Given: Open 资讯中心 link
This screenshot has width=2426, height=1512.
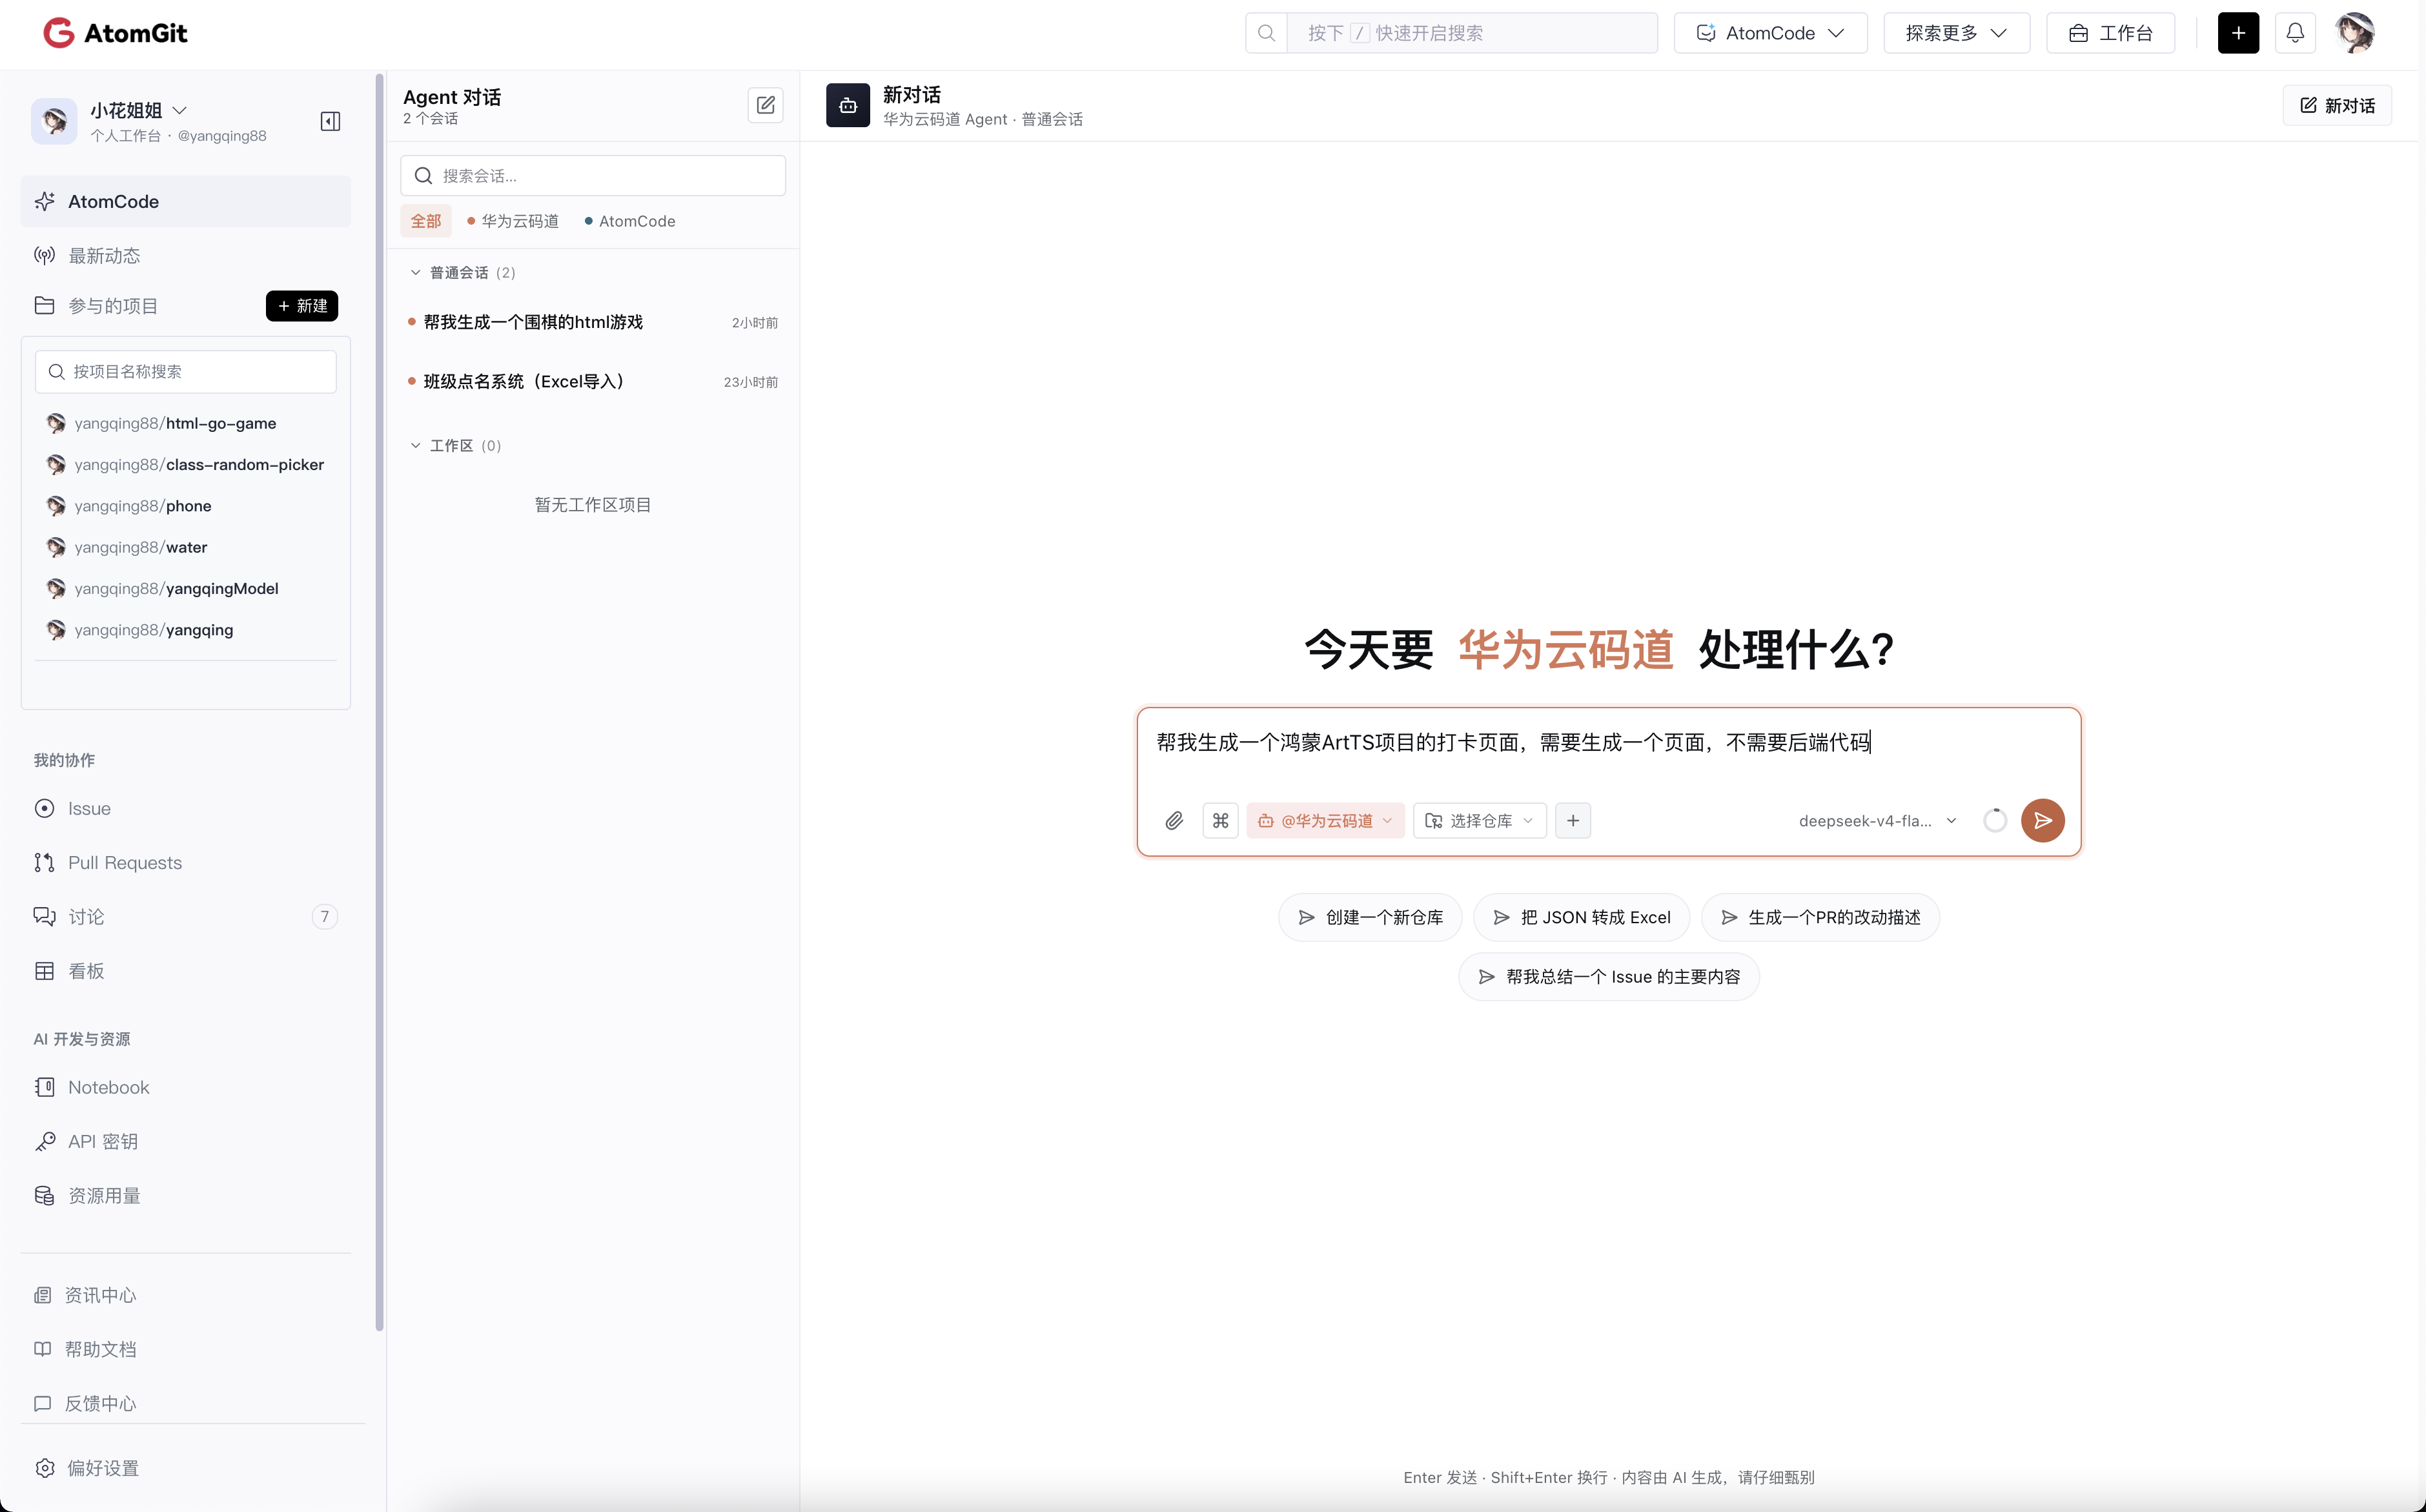Looking at the screenshot, I should coord(85,1295).
